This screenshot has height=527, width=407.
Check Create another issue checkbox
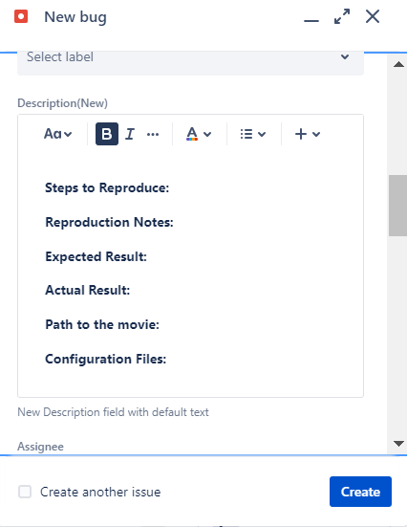click(x=25, y=492)
